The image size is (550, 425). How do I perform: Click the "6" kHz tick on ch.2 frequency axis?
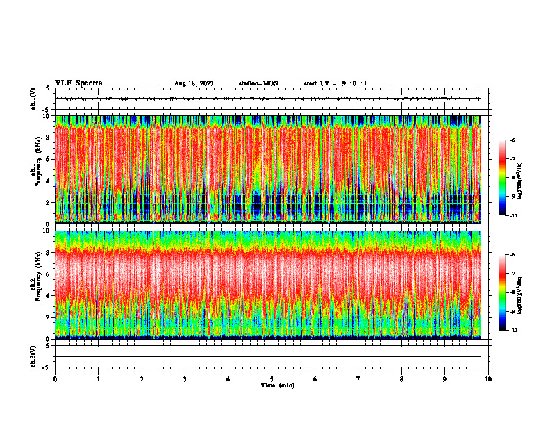[47, 274]
